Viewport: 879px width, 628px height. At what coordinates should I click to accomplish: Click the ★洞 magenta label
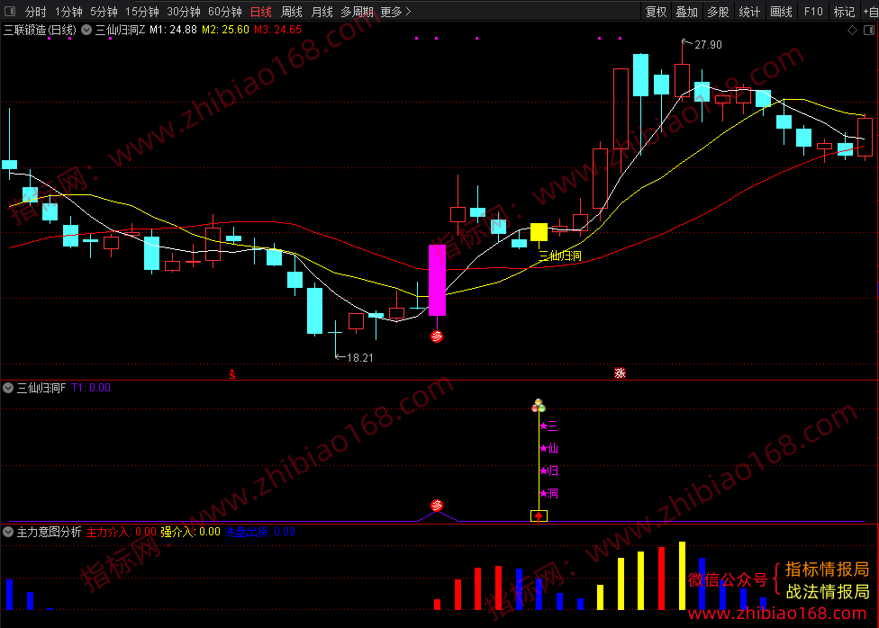pos(548,494)
